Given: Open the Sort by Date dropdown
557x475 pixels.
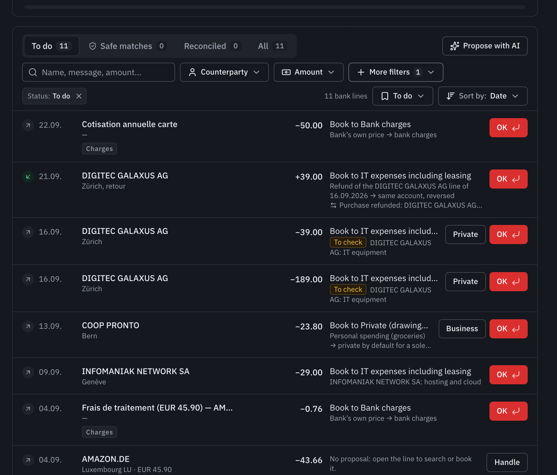Looking at the screenshot, I should click(x=483, y=96).
